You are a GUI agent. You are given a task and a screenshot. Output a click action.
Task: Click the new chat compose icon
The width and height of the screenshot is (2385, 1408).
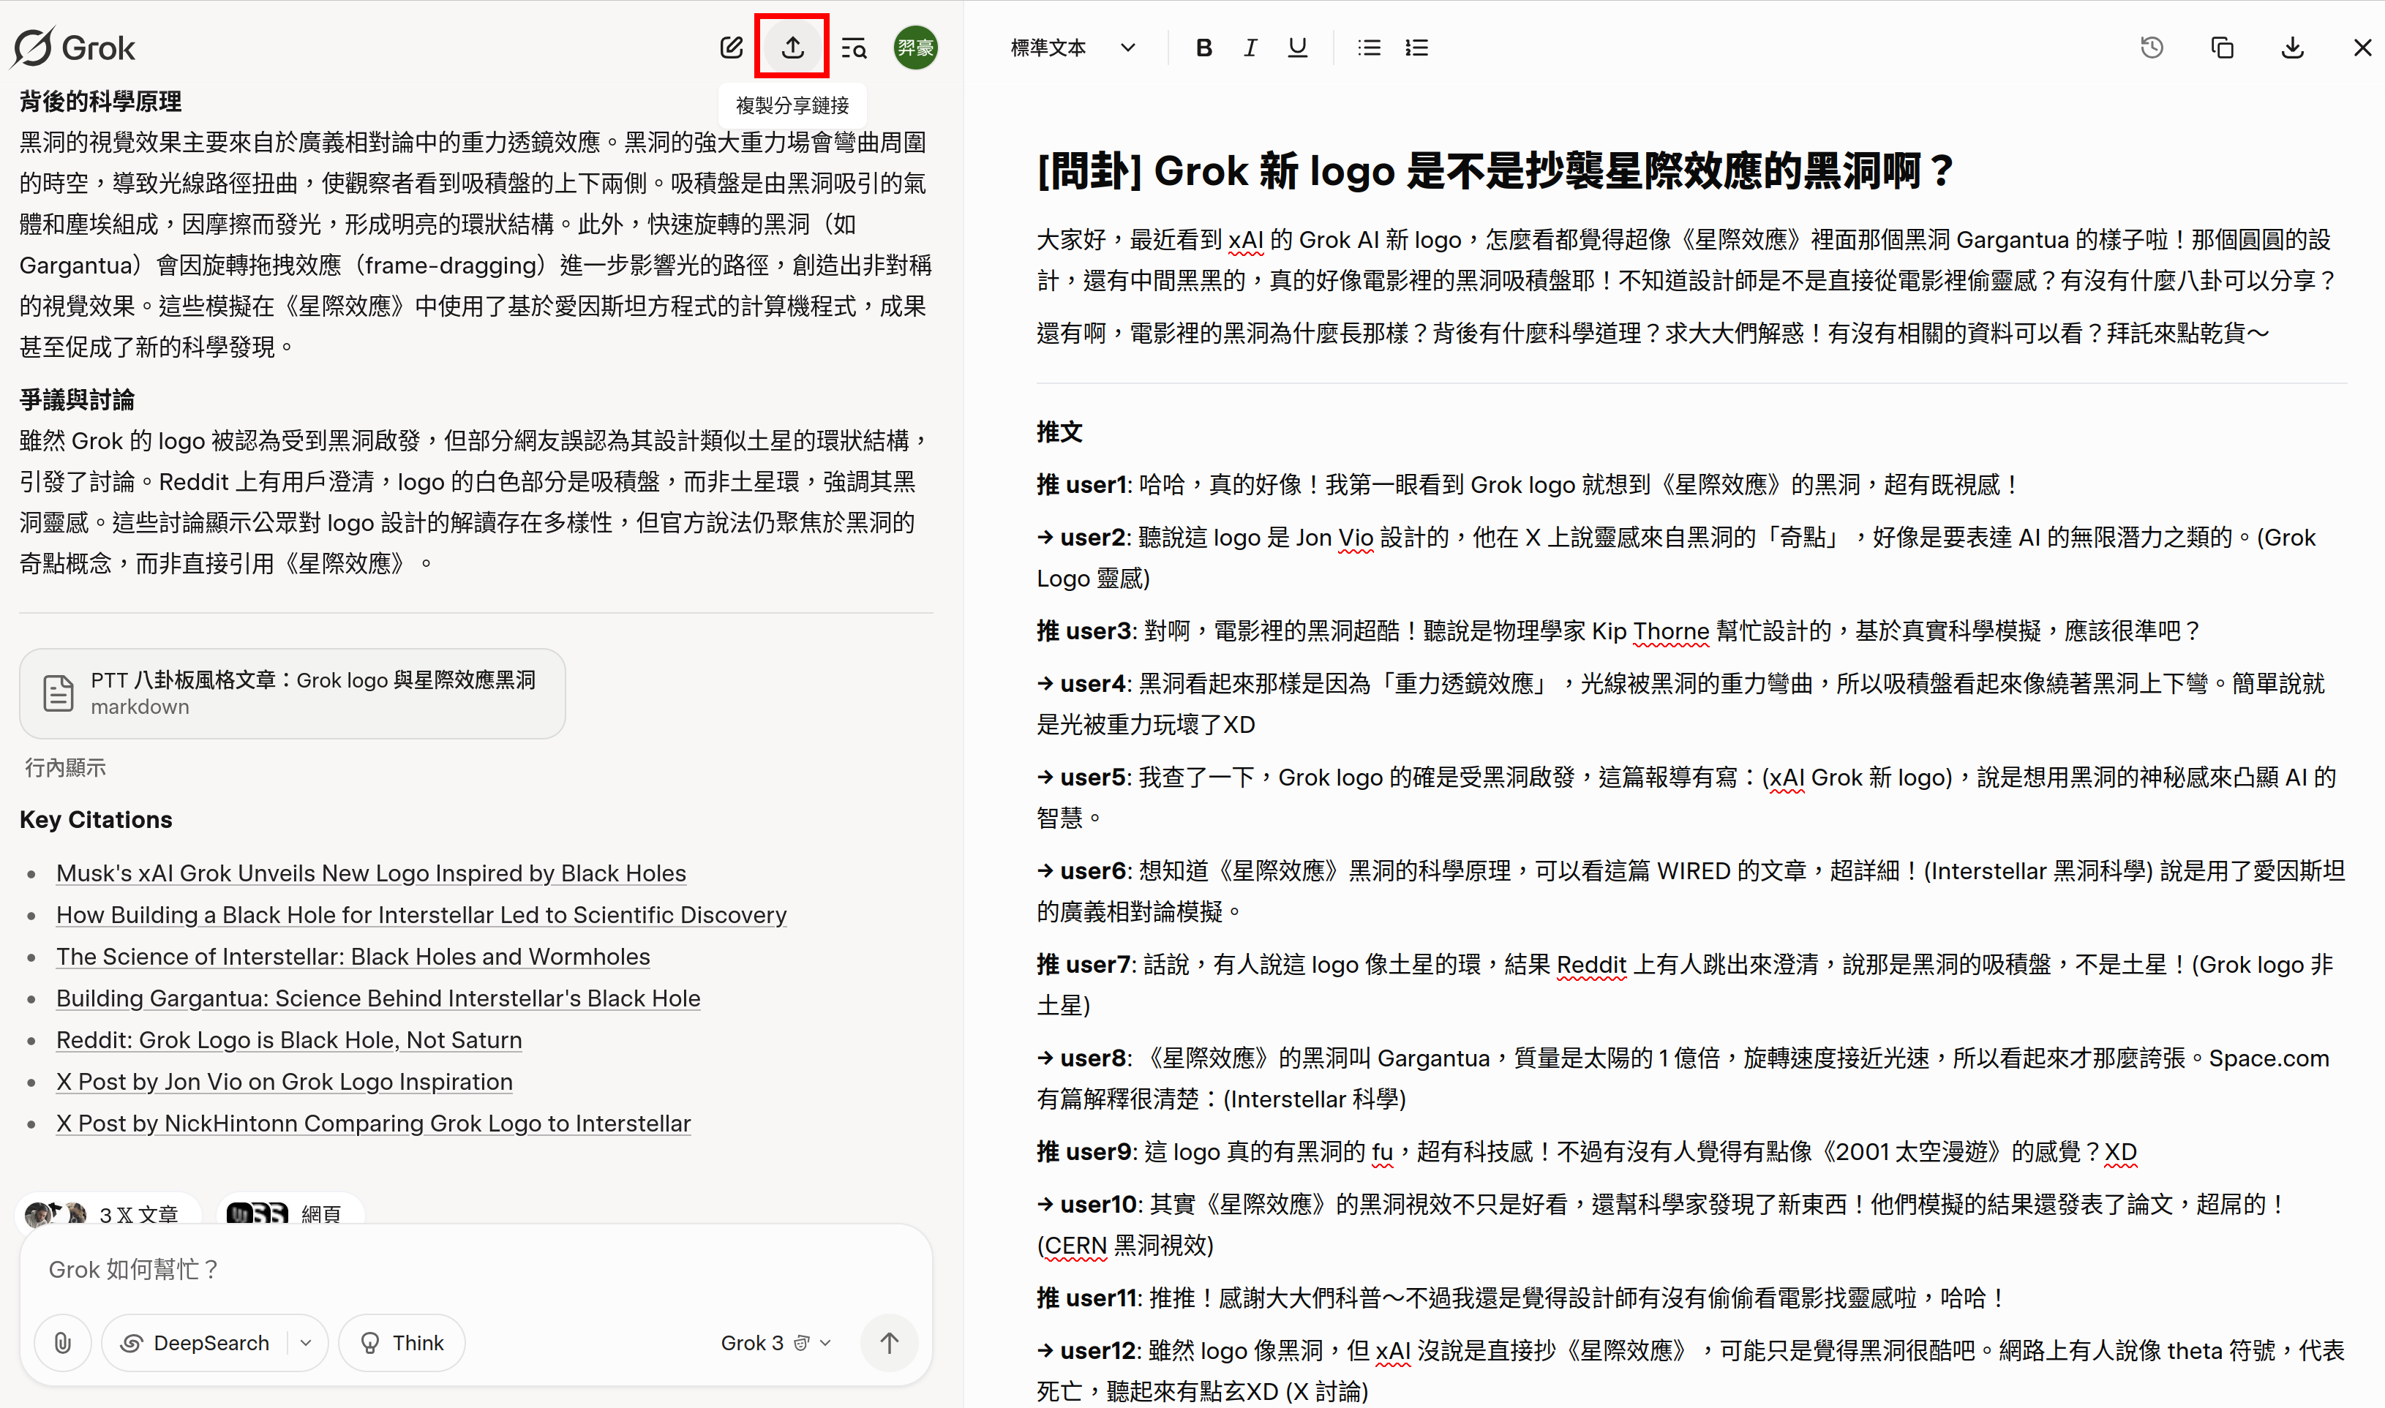pyautogui.click(x=732, y=48)
